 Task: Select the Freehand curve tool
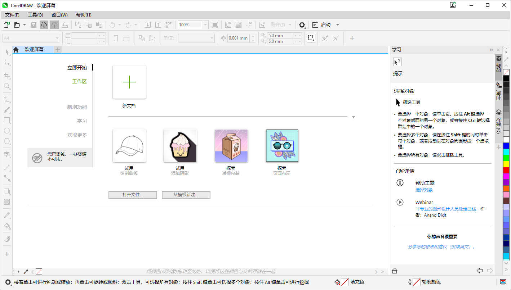7,99
